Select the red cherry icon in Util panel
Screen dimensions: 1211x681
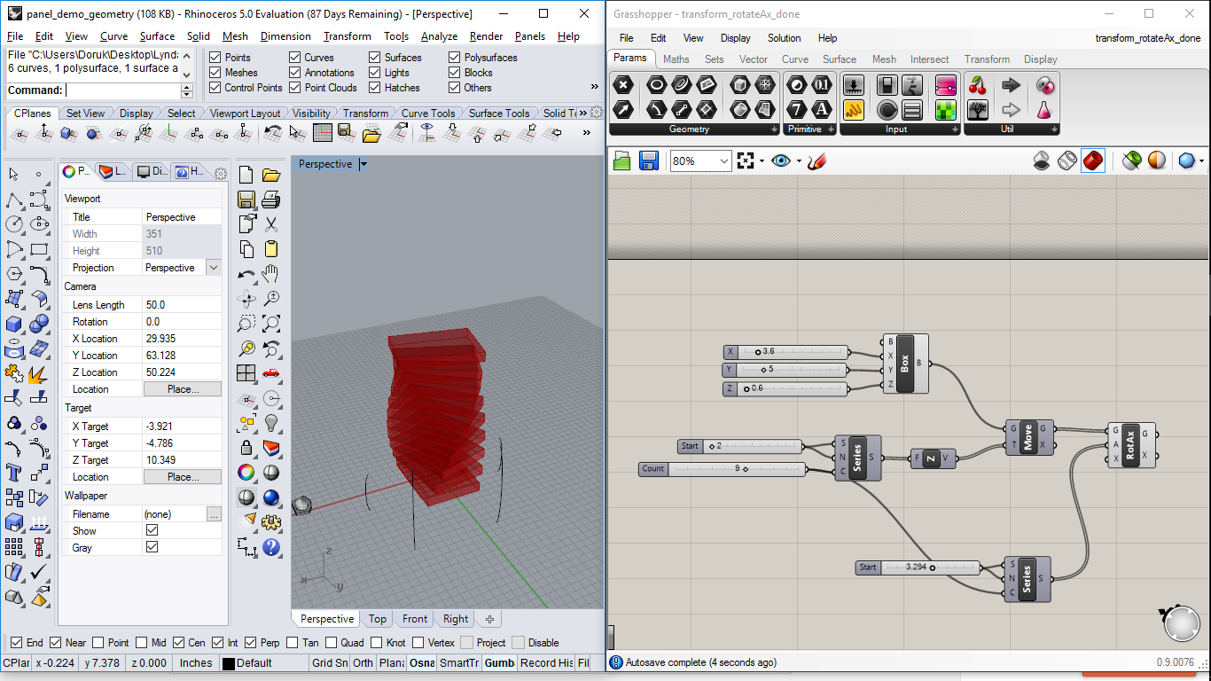click(x=978, y=85)
